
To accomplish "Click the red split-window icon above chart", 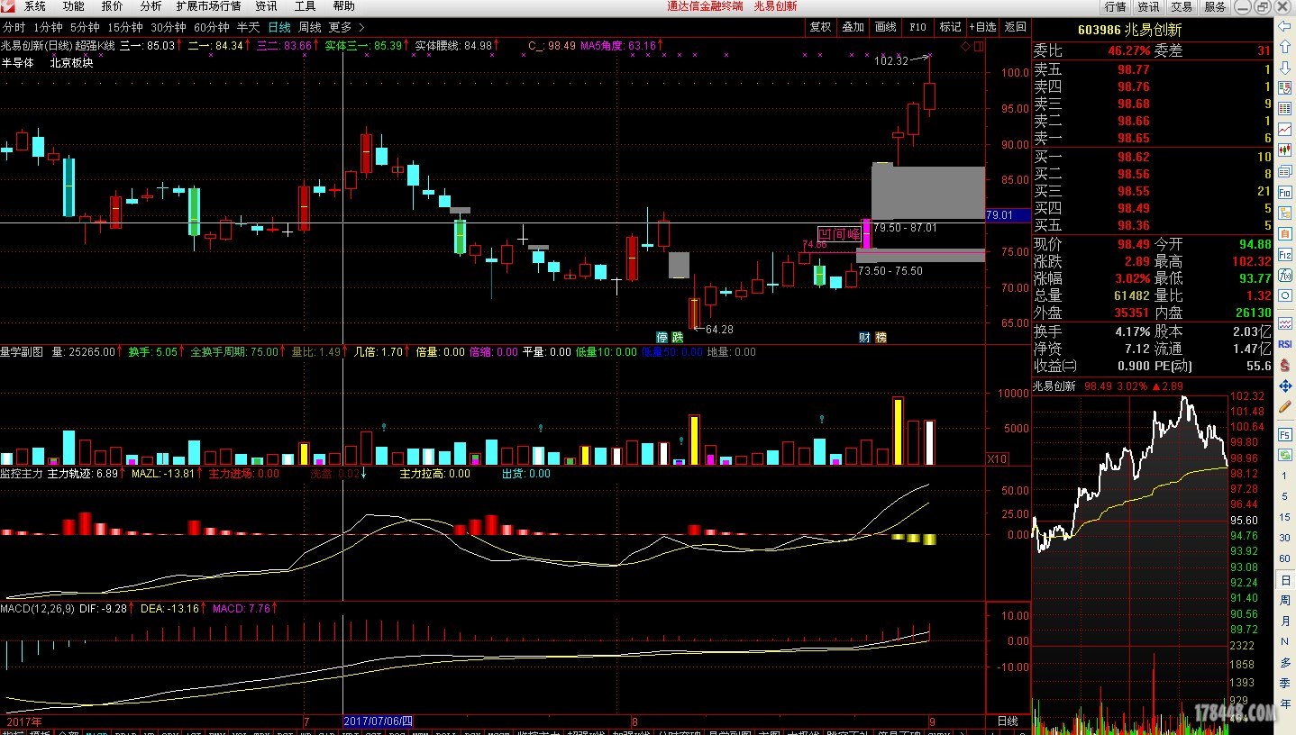I will click(x=978, y=45).
